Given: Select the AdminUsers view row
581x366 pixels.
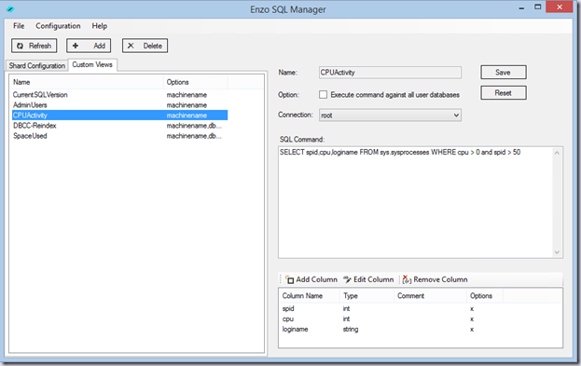Looking at the screenshot, I should coord(119,105).
